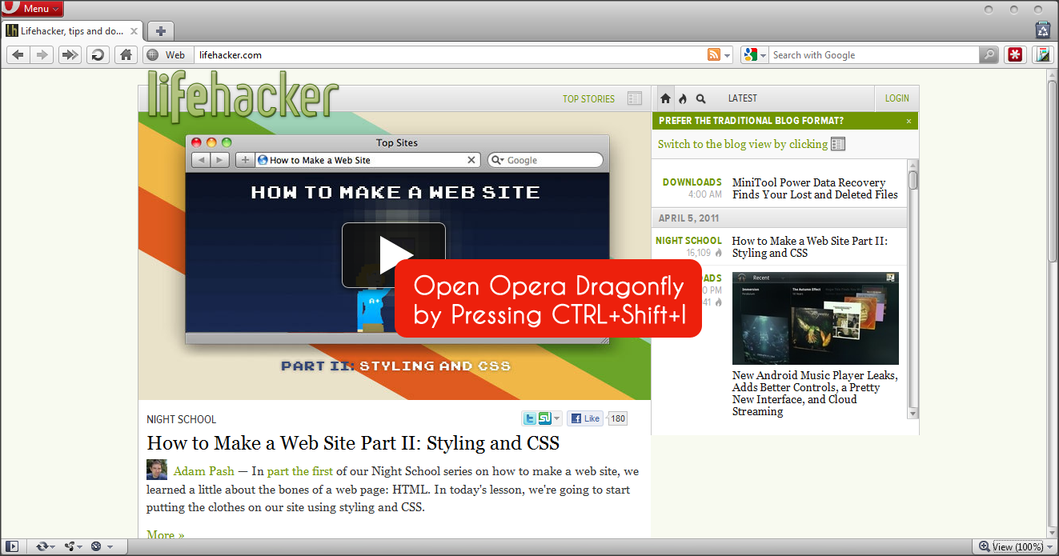Click the LOGIN link

click(897, 98)
